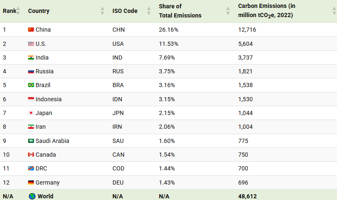Screen dimensions: 337x200
Task: Select the Russia country name
Action: point(45,71)
